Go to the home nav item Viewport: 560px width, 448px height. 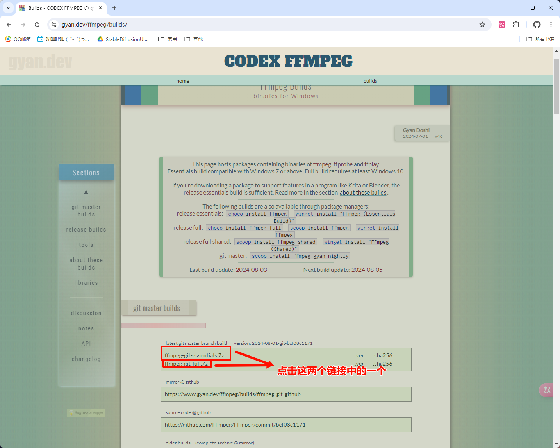pyautogui.click(x=183, y=81)
